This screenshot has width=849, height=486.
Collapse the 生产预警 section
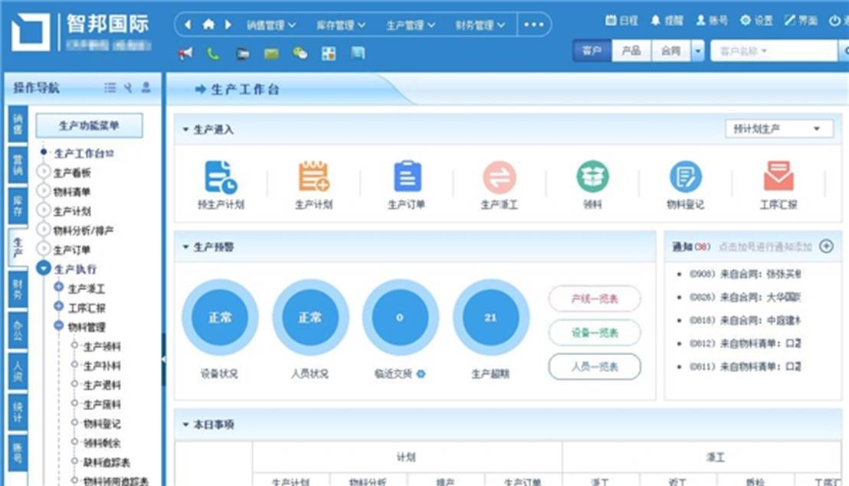point(185,247)
